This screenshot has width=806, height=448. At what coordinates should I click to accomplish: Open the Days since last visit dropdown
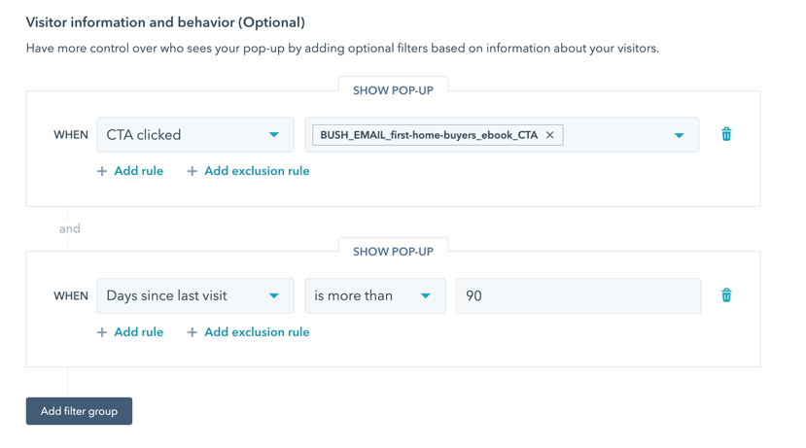[195, 296]
